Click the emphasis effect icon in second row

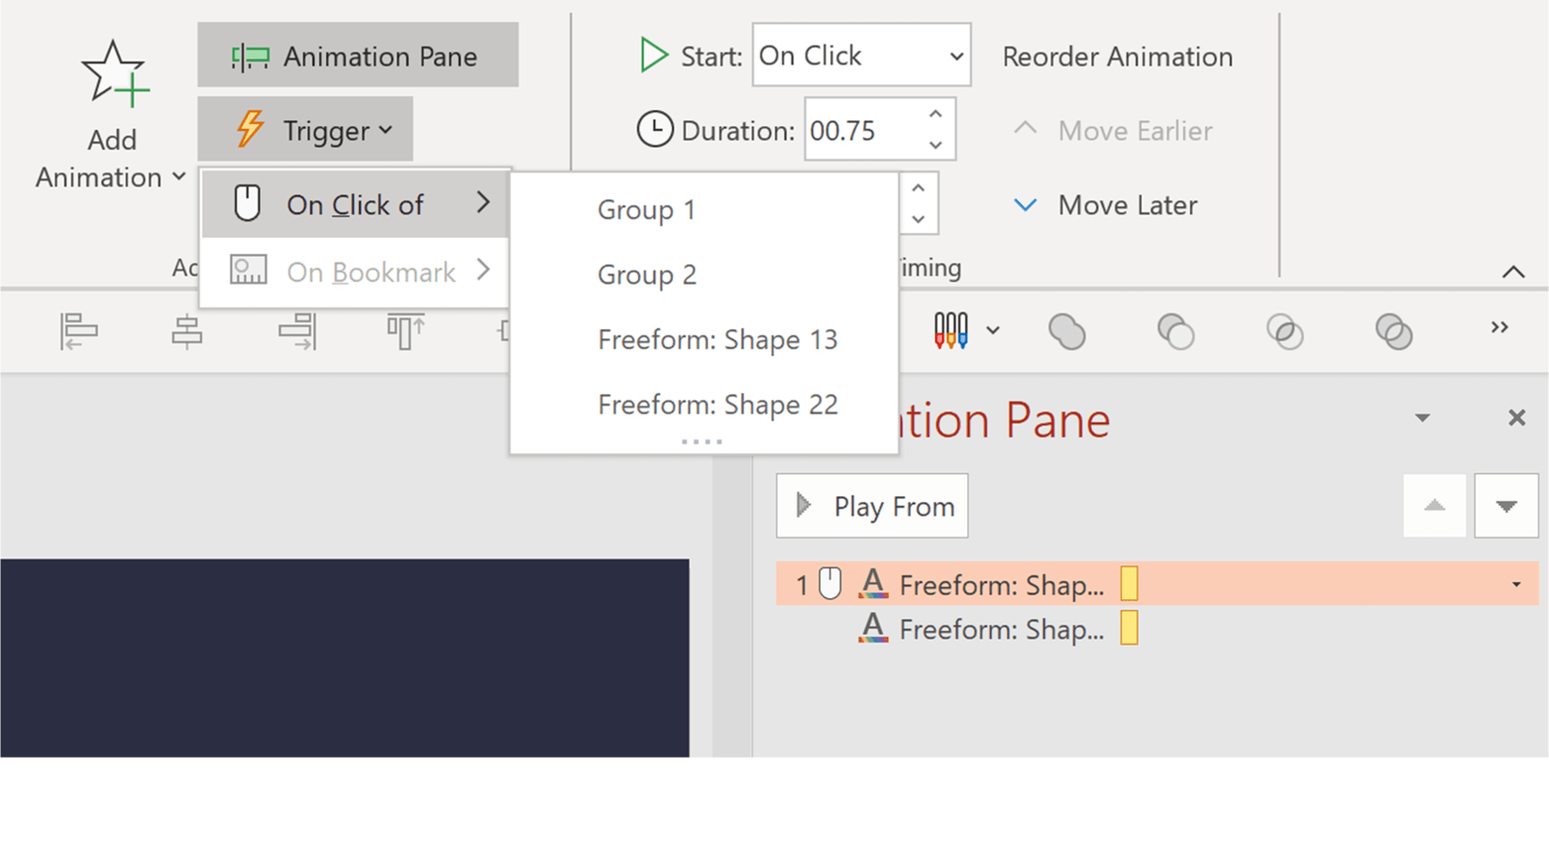point(873,627)
